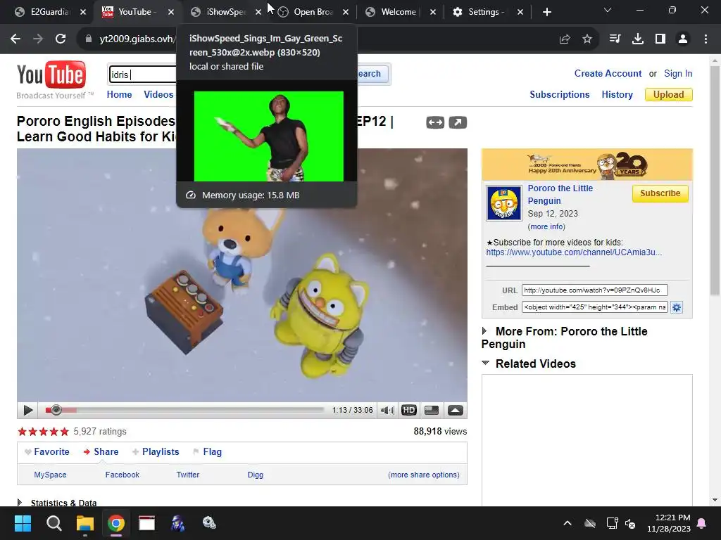Click the Pororo 20th Anniversary banner
721x540 pixels.
pos(587,165)
